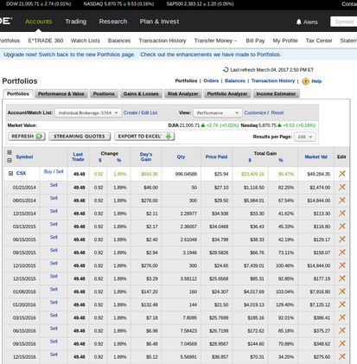Expand all rows using plus box in header
The height and width of the screenshot is (364, 357).
click(x=10, y=152)
